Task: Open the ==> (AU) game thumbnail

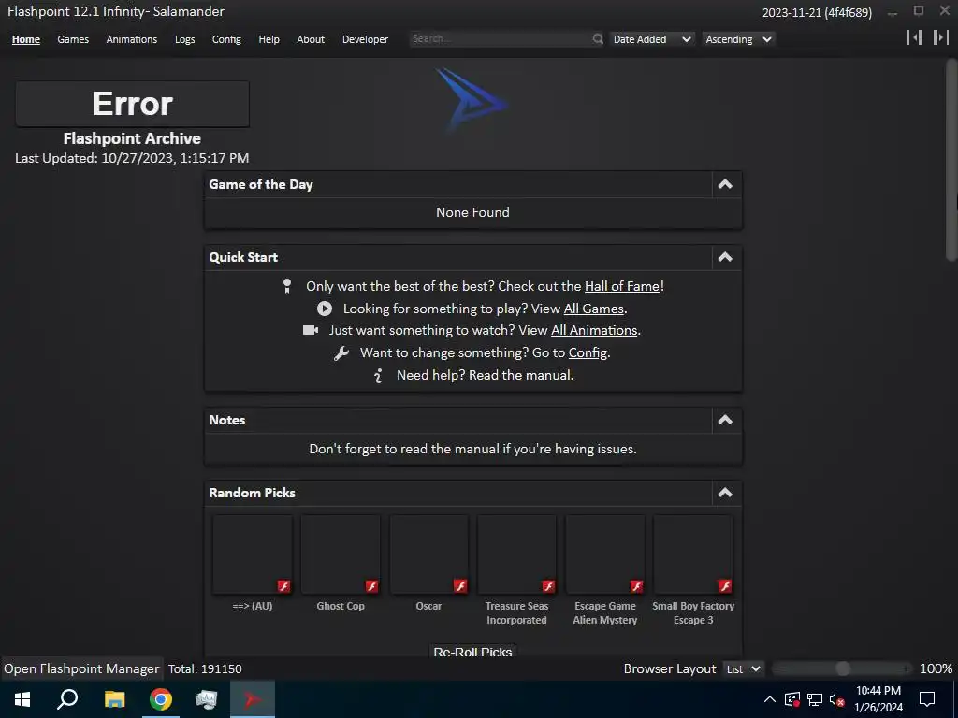Action: [x=253, y=554]
